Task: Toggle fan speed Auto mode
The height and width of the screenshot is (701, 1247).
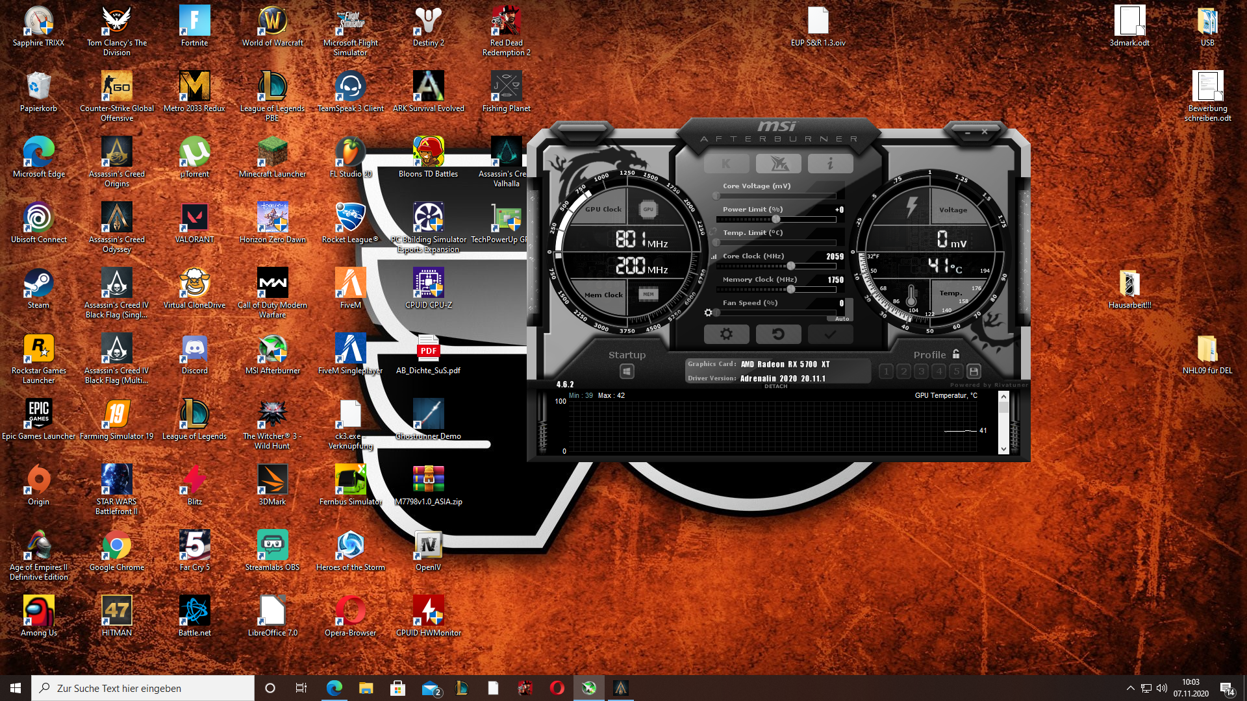Action: pos(842,319)
